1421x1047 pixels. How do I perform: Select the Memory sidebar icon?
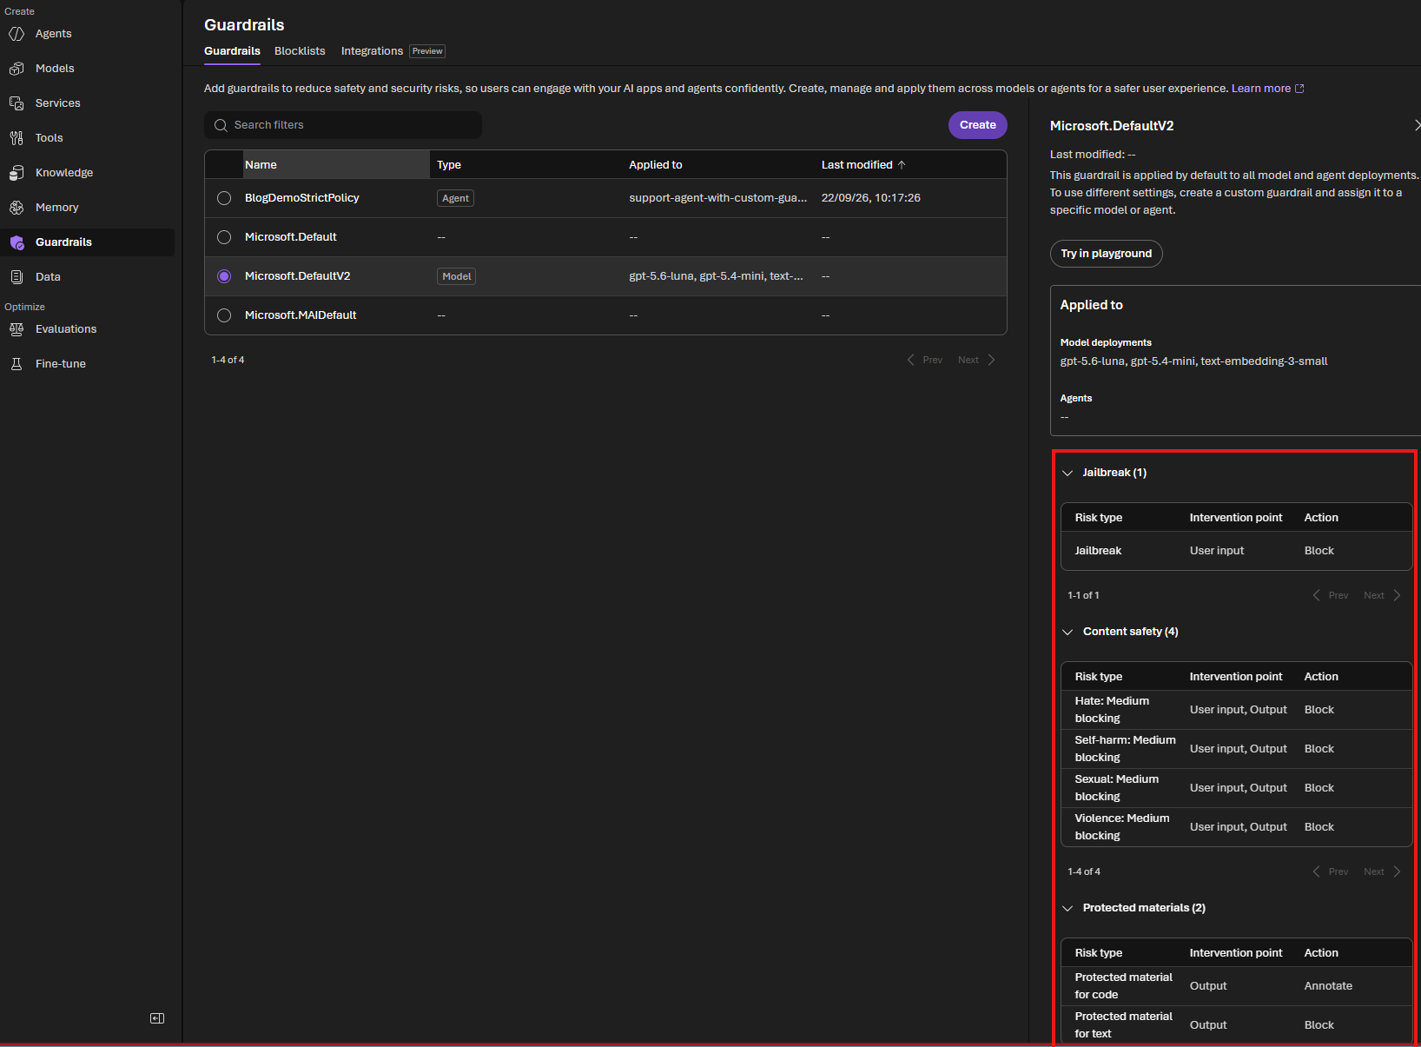coord(17,208)
